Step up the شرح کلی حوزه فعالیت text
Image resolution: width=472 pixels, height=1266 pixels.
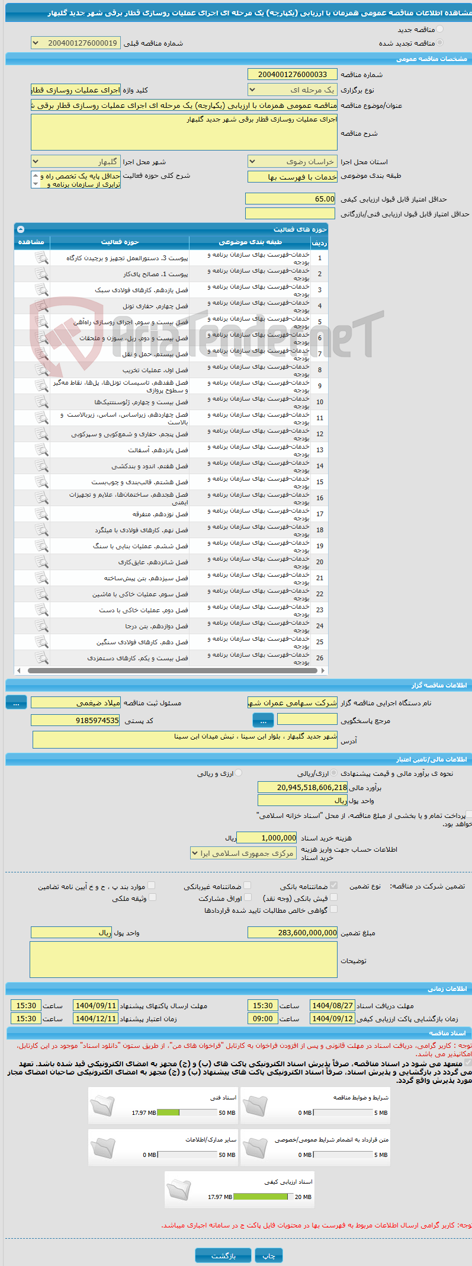tap(36, 175)
